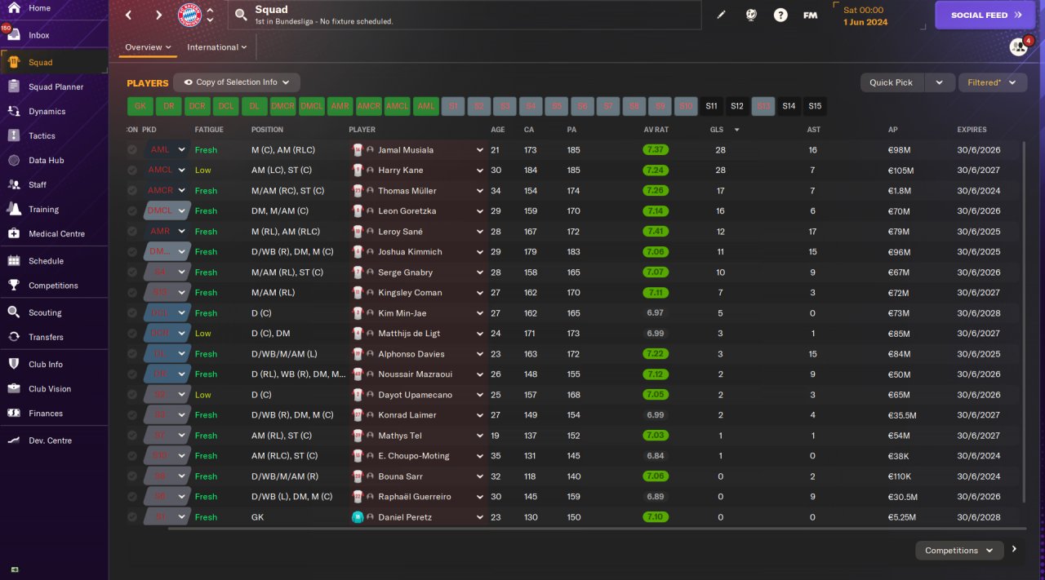Open the Home sidebar icon

coord(14,8)
